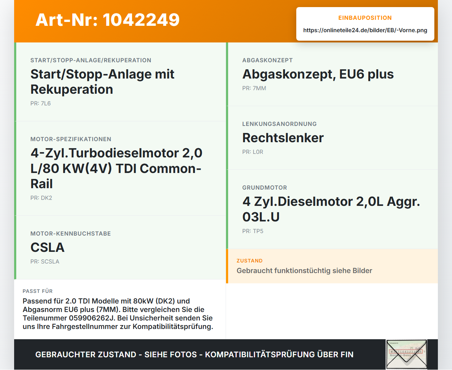Select engine code CSLA
Image resolution: width=452 pixels, height=370 pixels.
48,247
